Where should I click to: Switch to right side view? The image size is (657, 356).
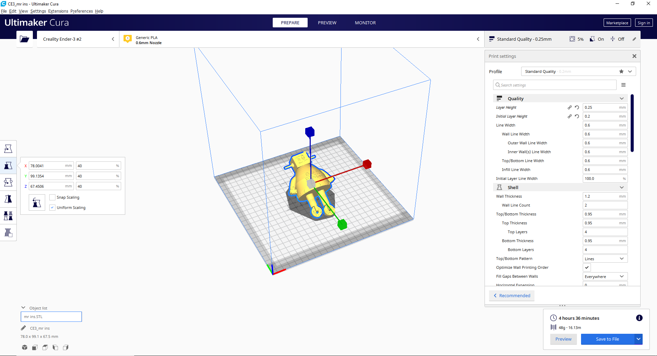coord(66,347)
